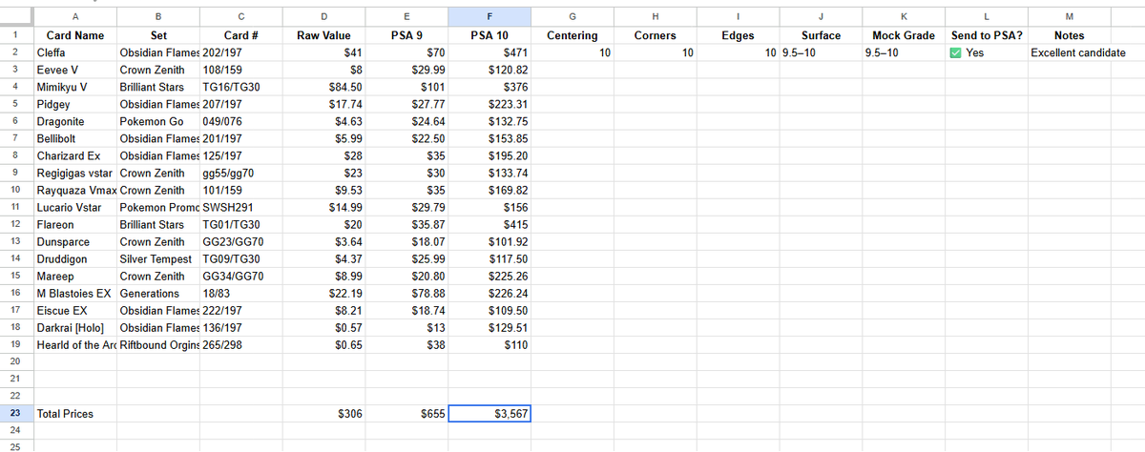Select the 'Flareon' cell

tap(74, 225)
